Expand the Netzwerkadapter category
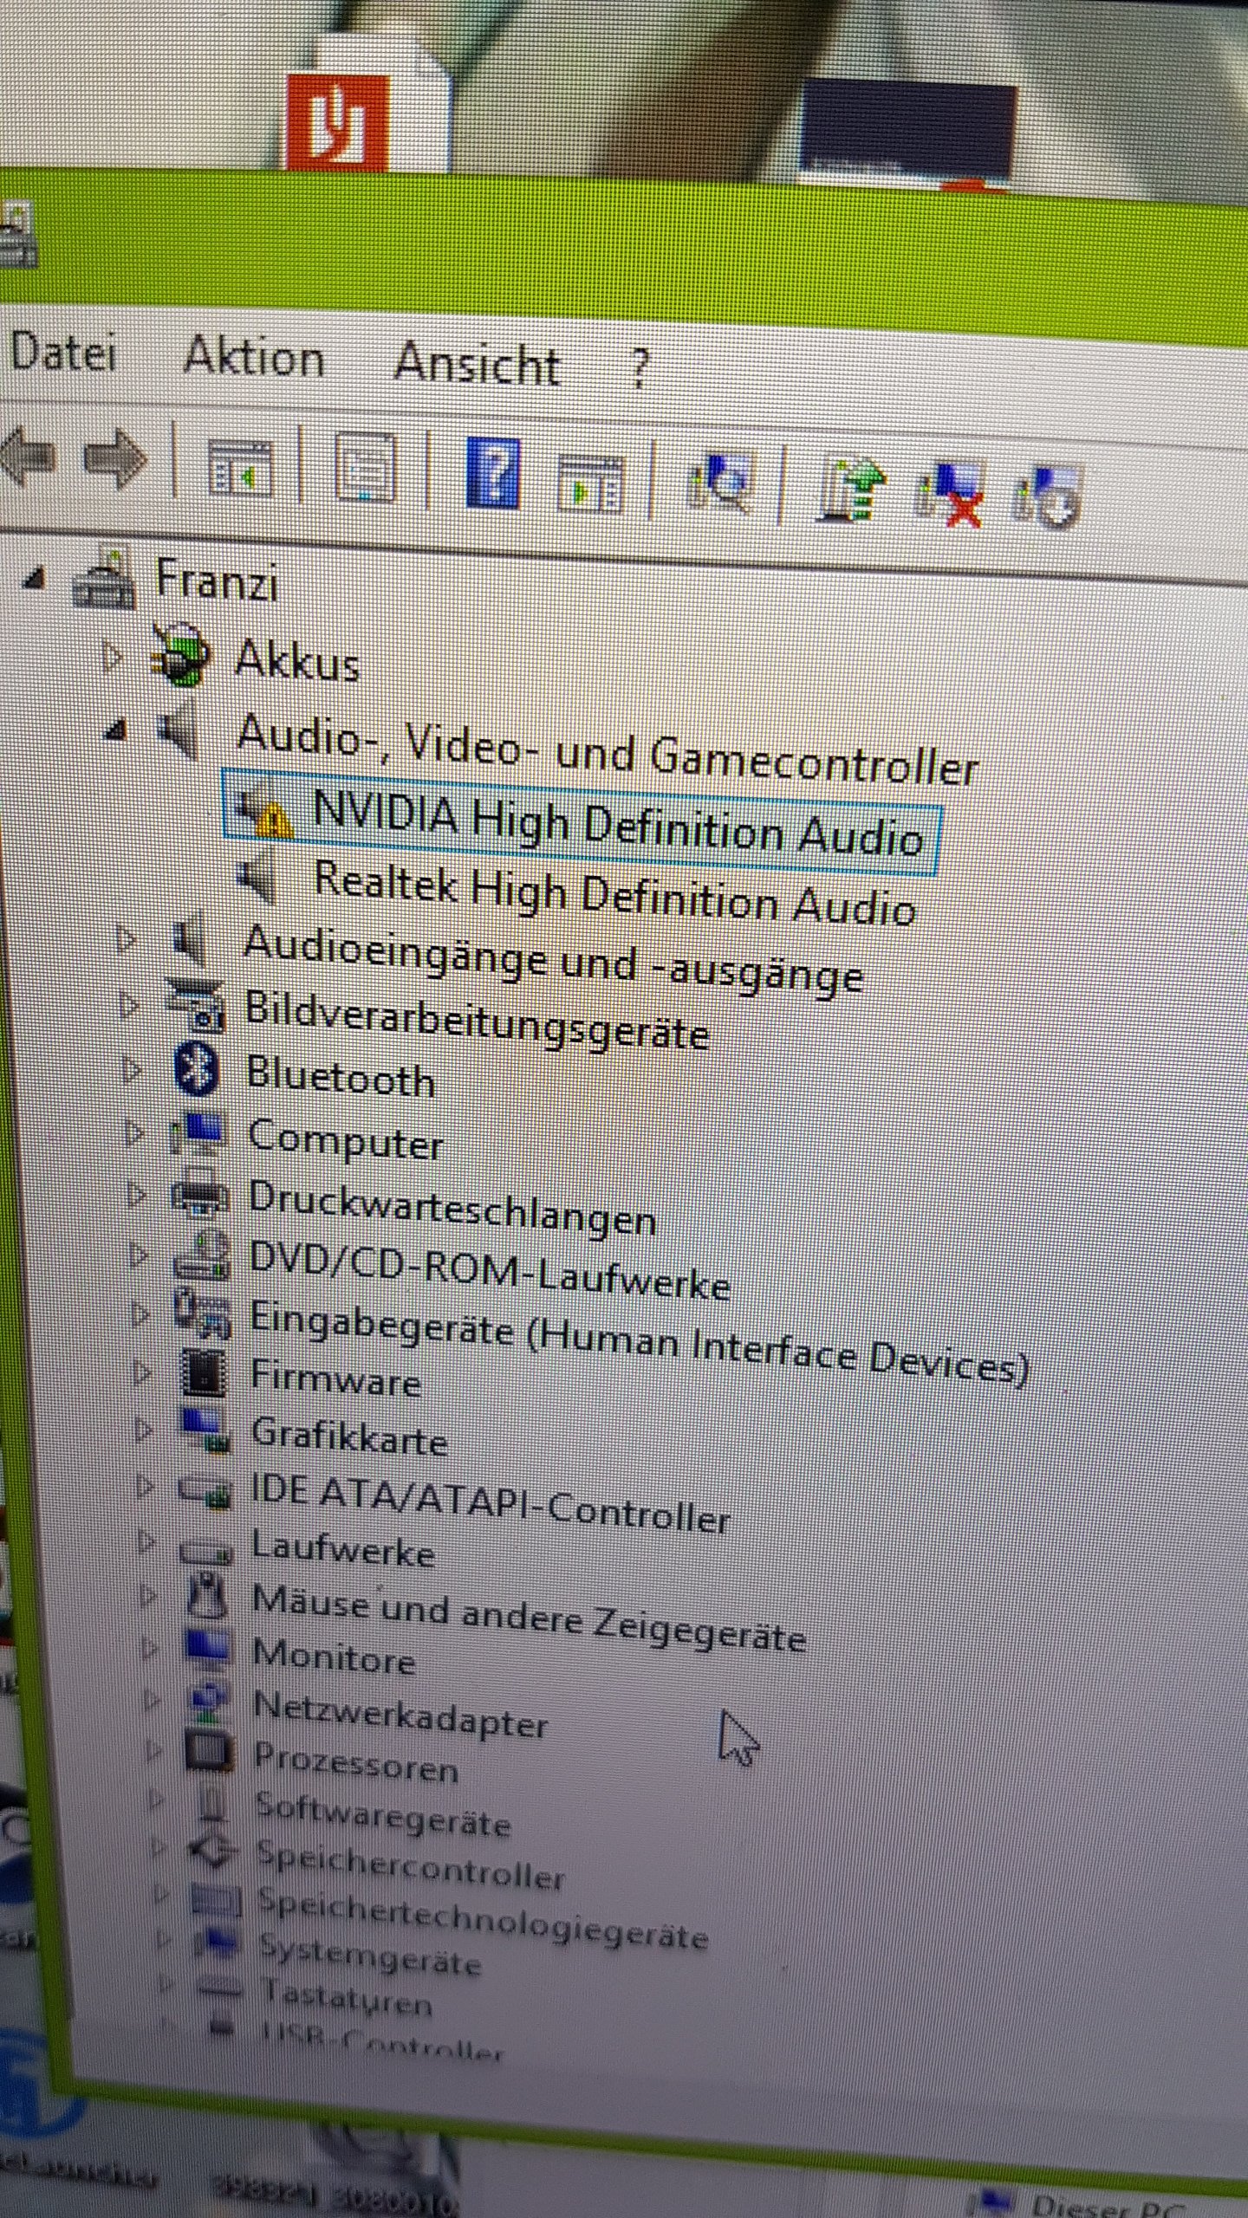 click(152, 1700)
